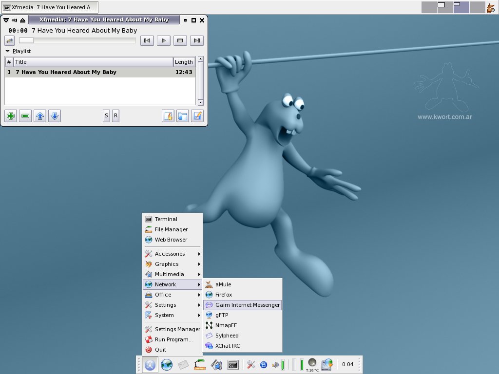
Task: Select the playlist row Have You Heared About My Baby
Action: (100, 72)
